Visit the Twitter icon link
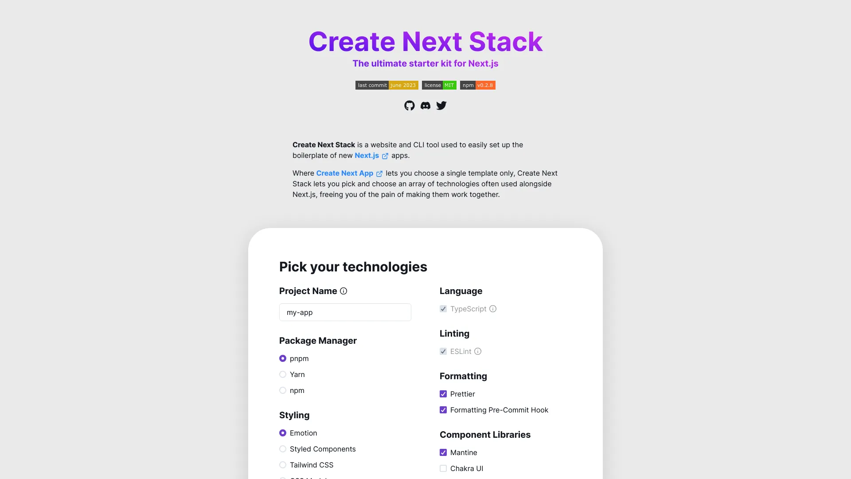The width and height of the screenshot is (851, 479). pyautogui.click(x=441, y=105)
